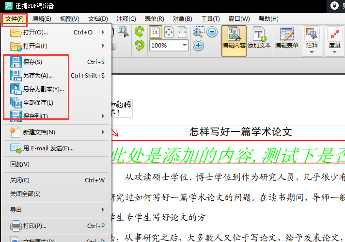Image resolution: width=345 pixels, height=242 pixels.
Task: Open the 表单(R) menu
Action: (154, 19)
